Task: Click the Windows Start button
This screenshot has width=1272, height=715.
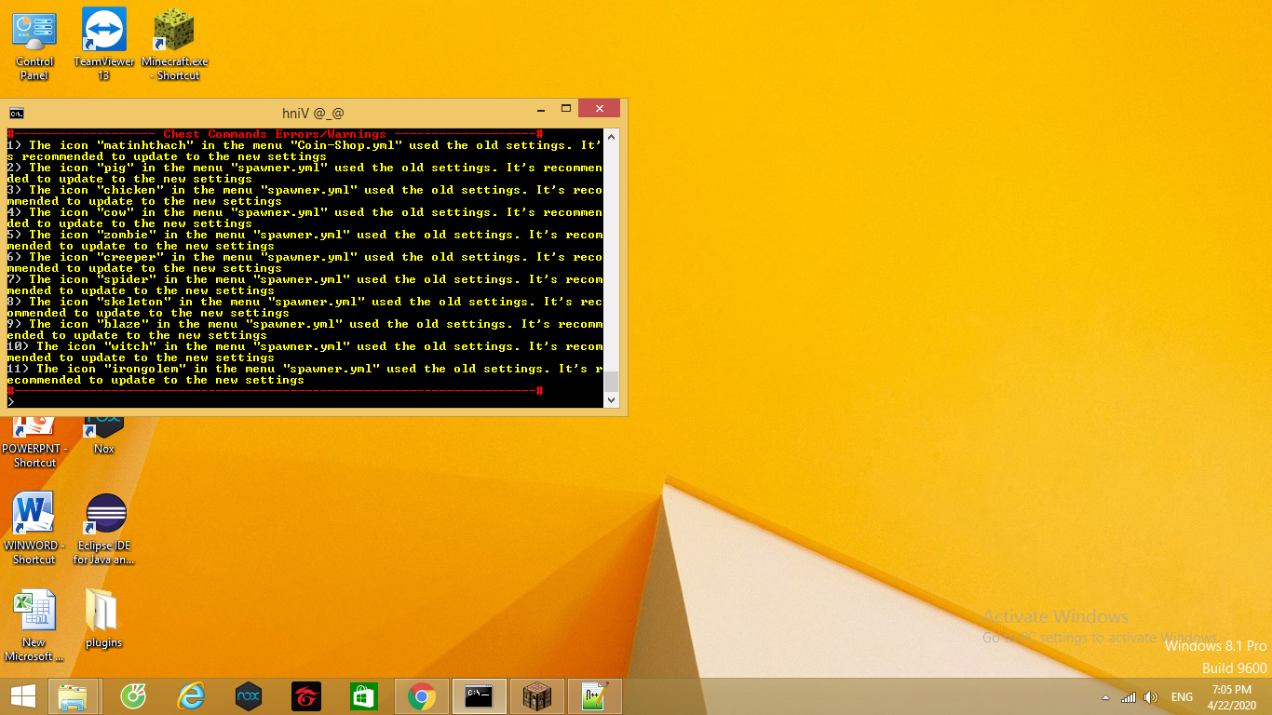Action: (x=23, y=695)
